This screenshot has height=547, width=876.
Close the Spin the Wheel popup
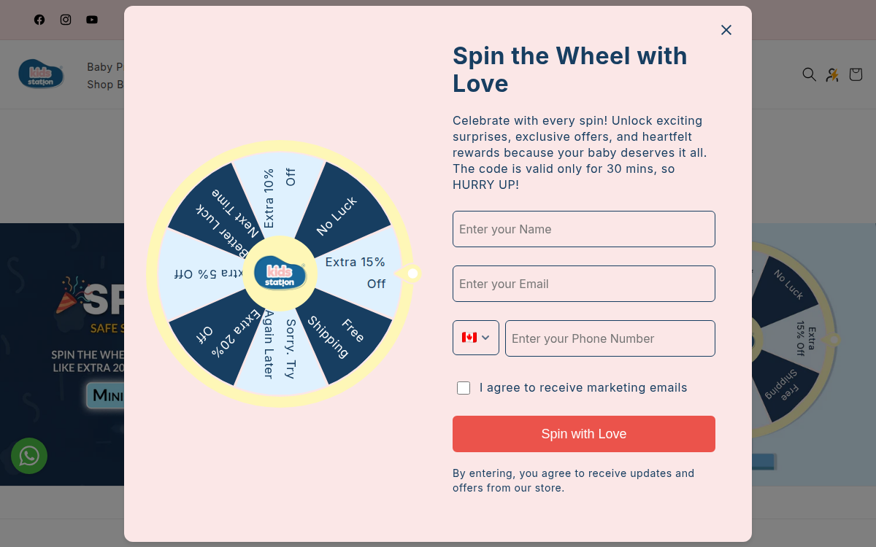pos(726,30)
